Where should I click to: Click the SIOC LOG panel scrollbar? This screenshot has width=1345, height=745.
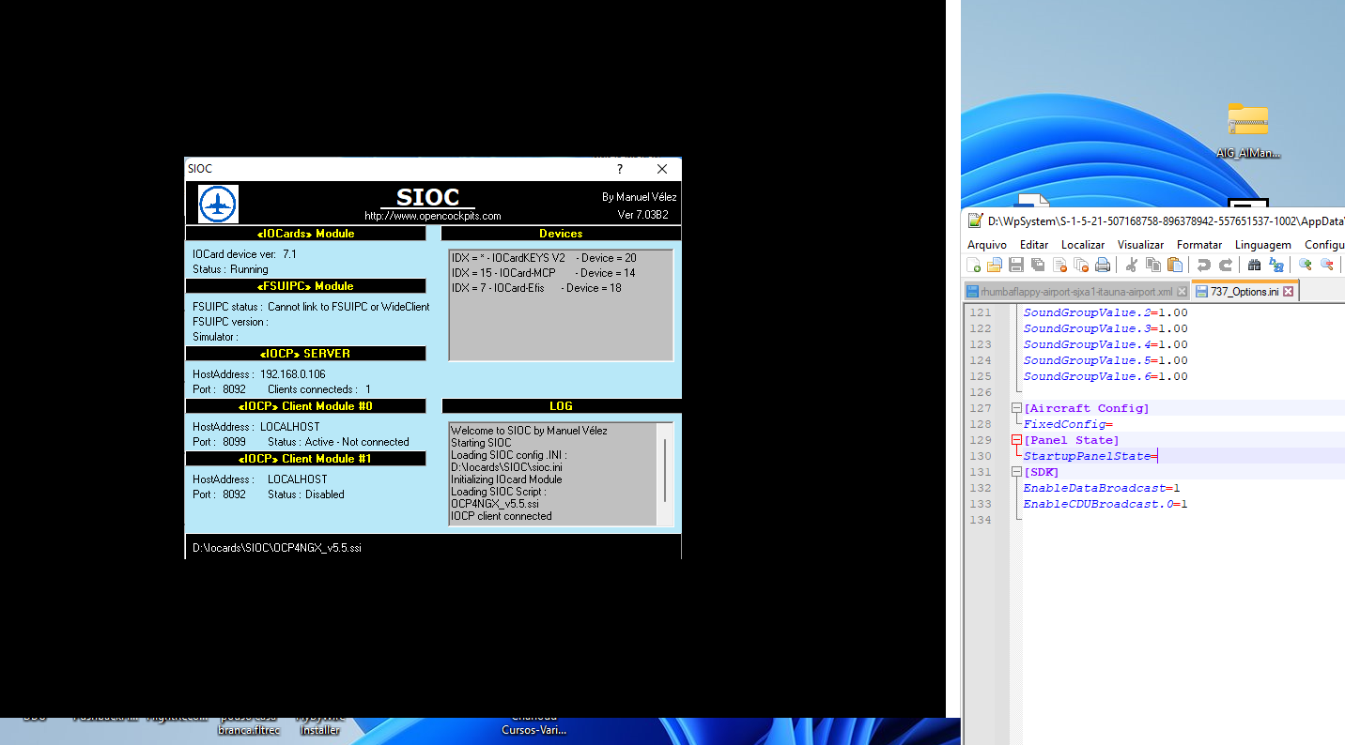pyautogui.click(x=665, y=469)
